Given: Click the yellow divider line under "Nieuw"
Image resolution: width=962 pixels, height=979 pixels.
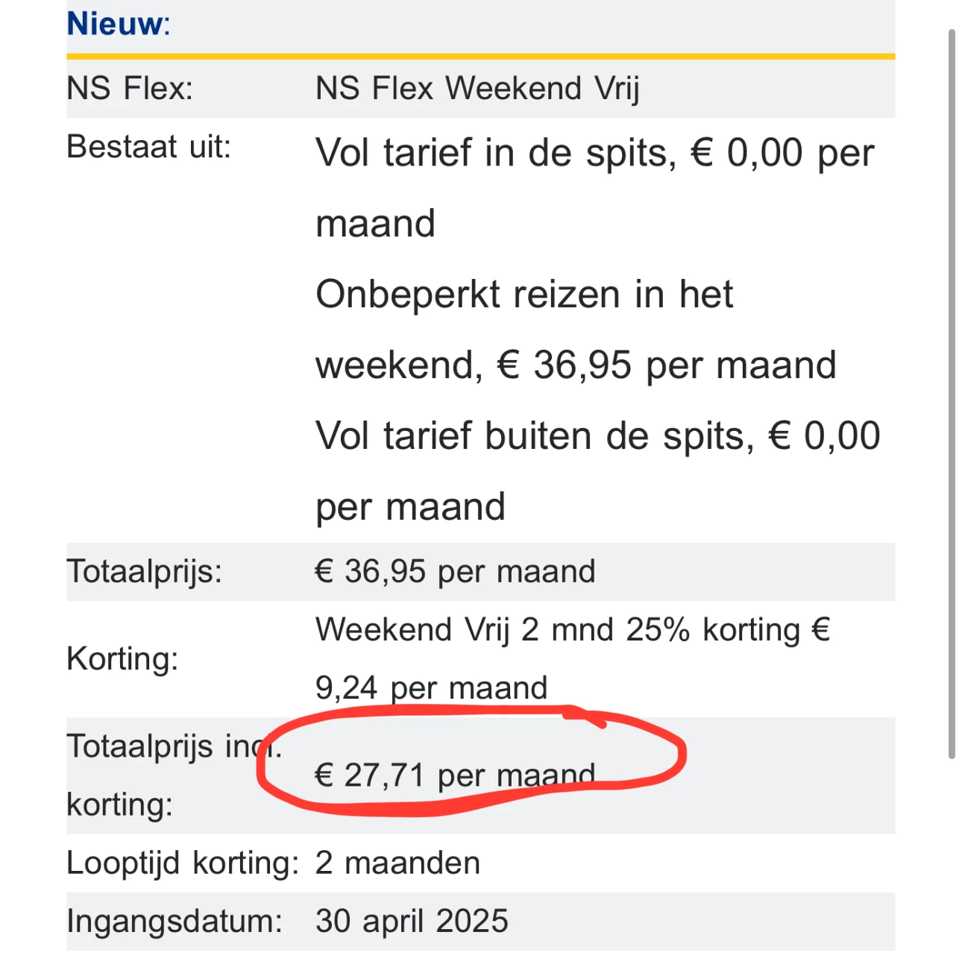Looking at the screenshot, I should point(480,56).
